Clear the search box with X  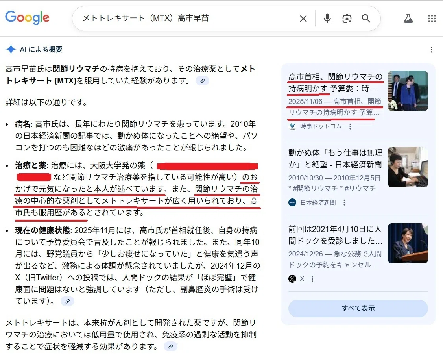click(x=303, y=19)
